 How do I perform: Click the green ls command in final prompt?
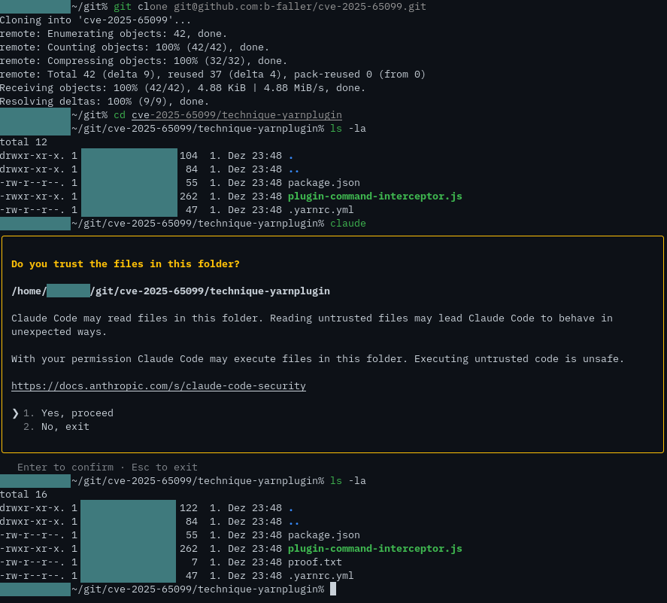[x=337, y=480]
